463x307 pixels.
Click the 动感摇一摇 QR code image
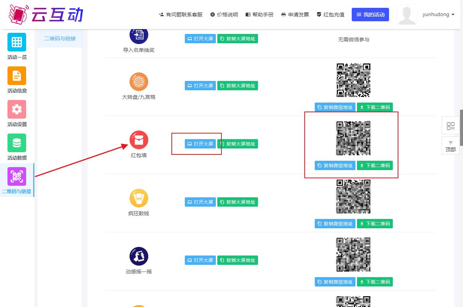coord(354,255)
